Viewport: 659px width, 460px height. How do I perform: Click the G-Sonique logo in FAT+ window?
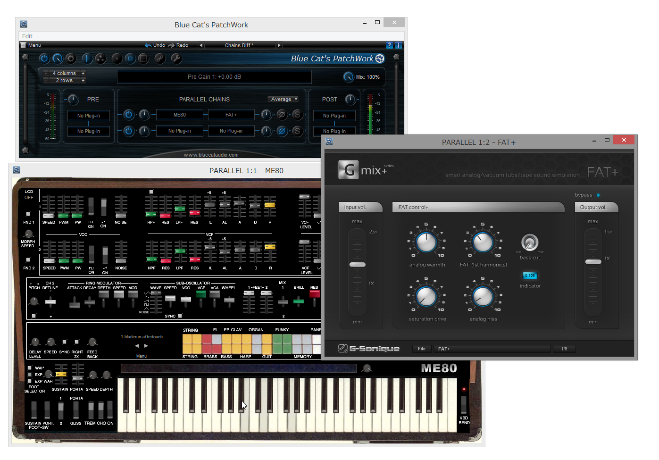click(369, 349)
